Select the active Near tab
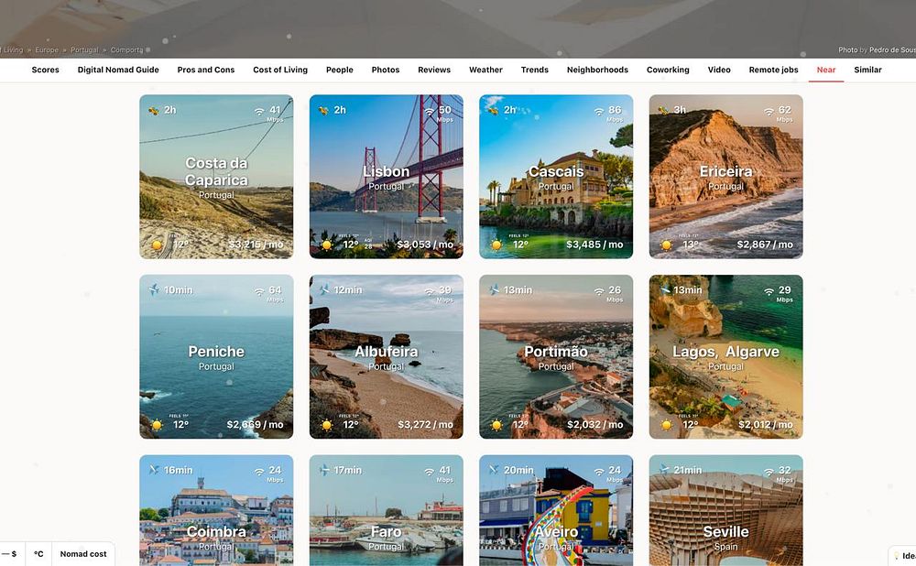Screen dimensions: 916x566 [826, 70]
